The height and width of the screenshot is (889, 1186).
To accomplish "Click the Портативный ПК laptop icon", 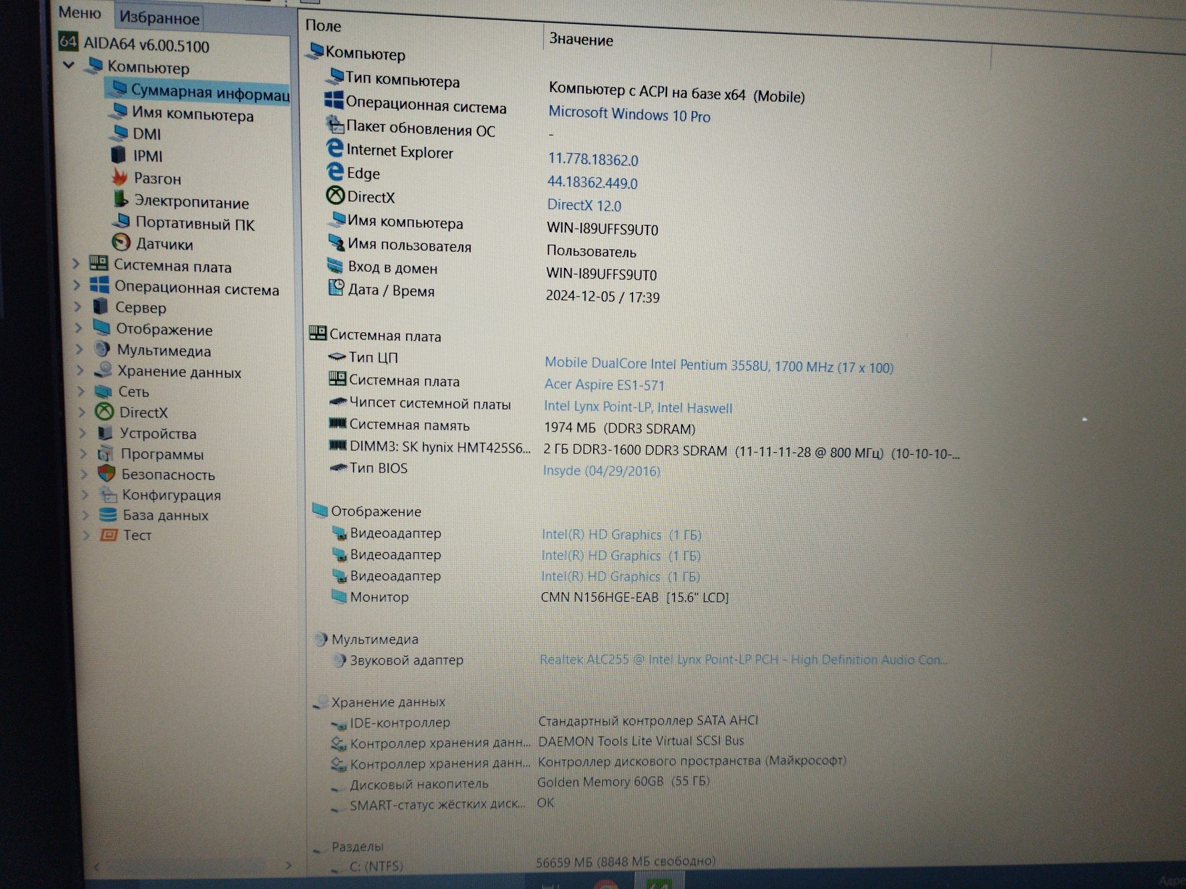I will pyautogui.click(x=122, y=221).
